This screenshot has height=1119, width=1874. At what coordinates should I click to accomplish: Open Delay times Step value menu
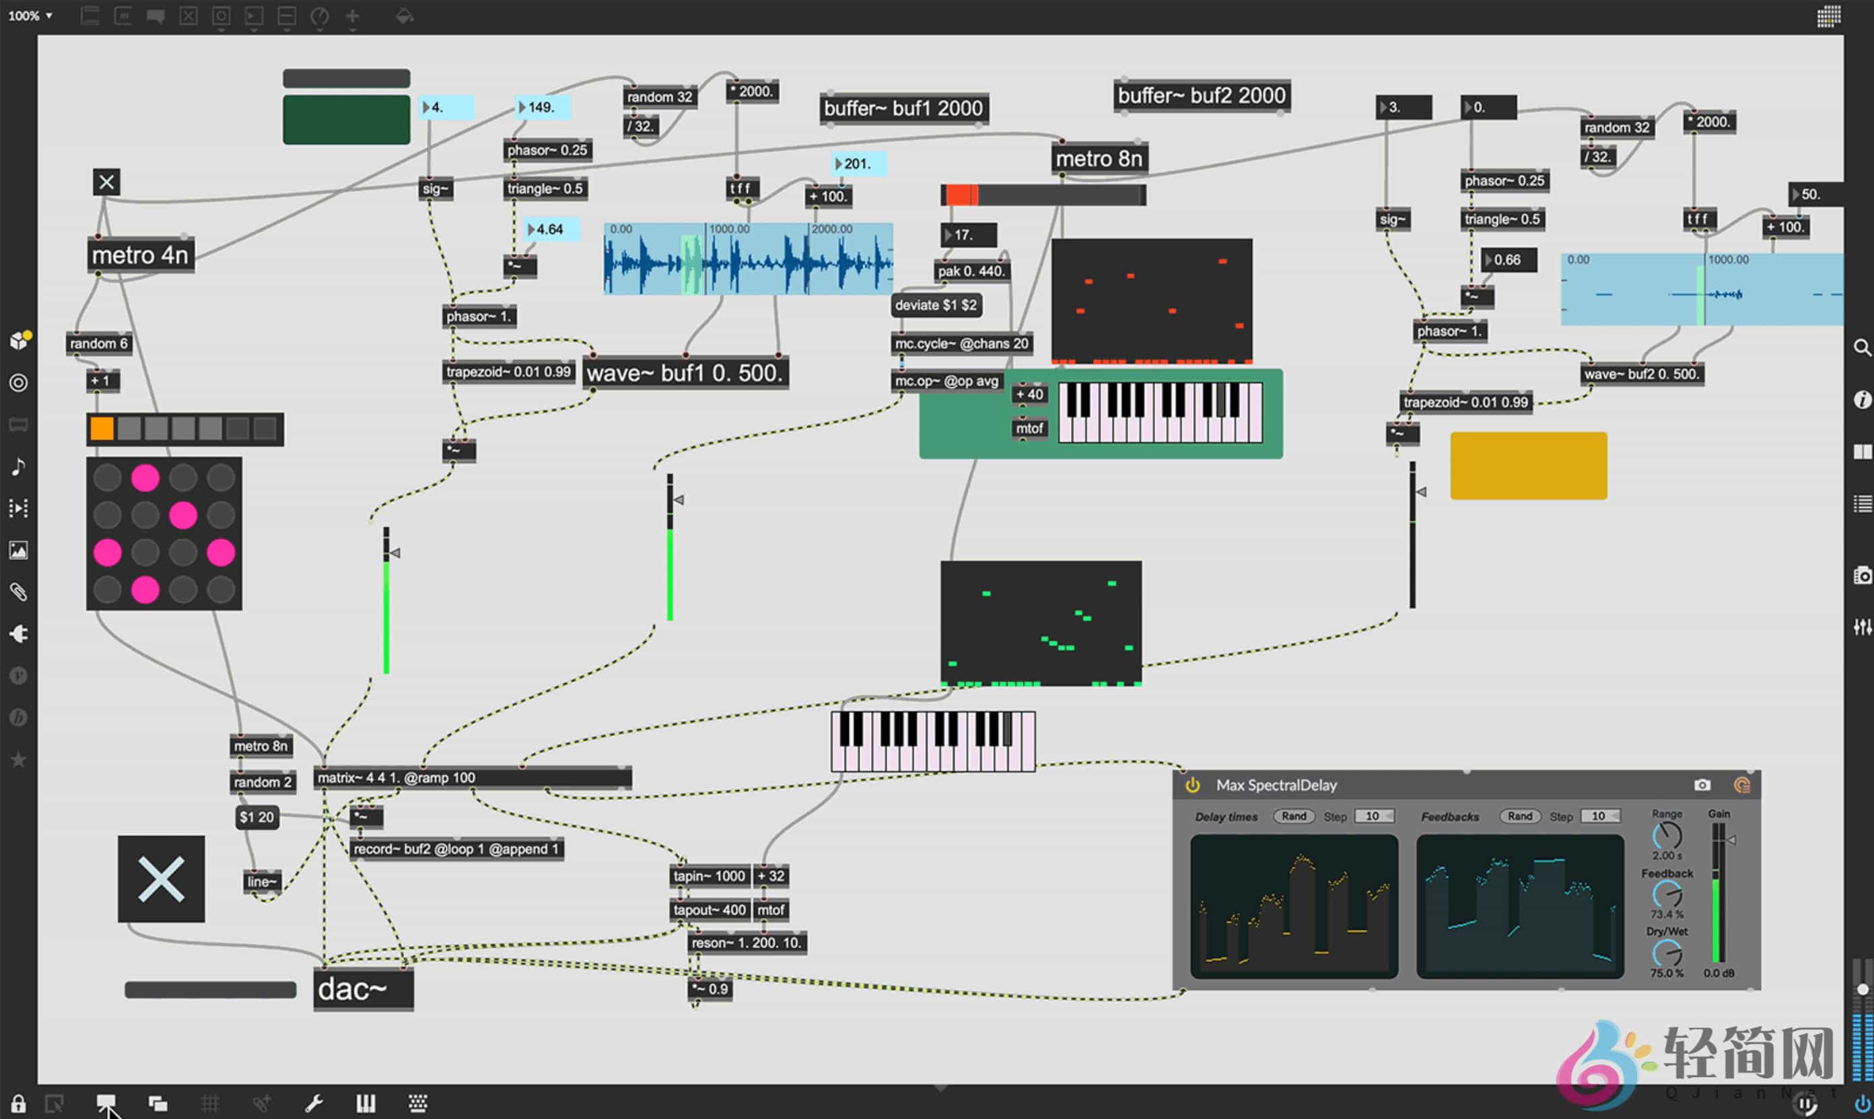click(1375, 816)
